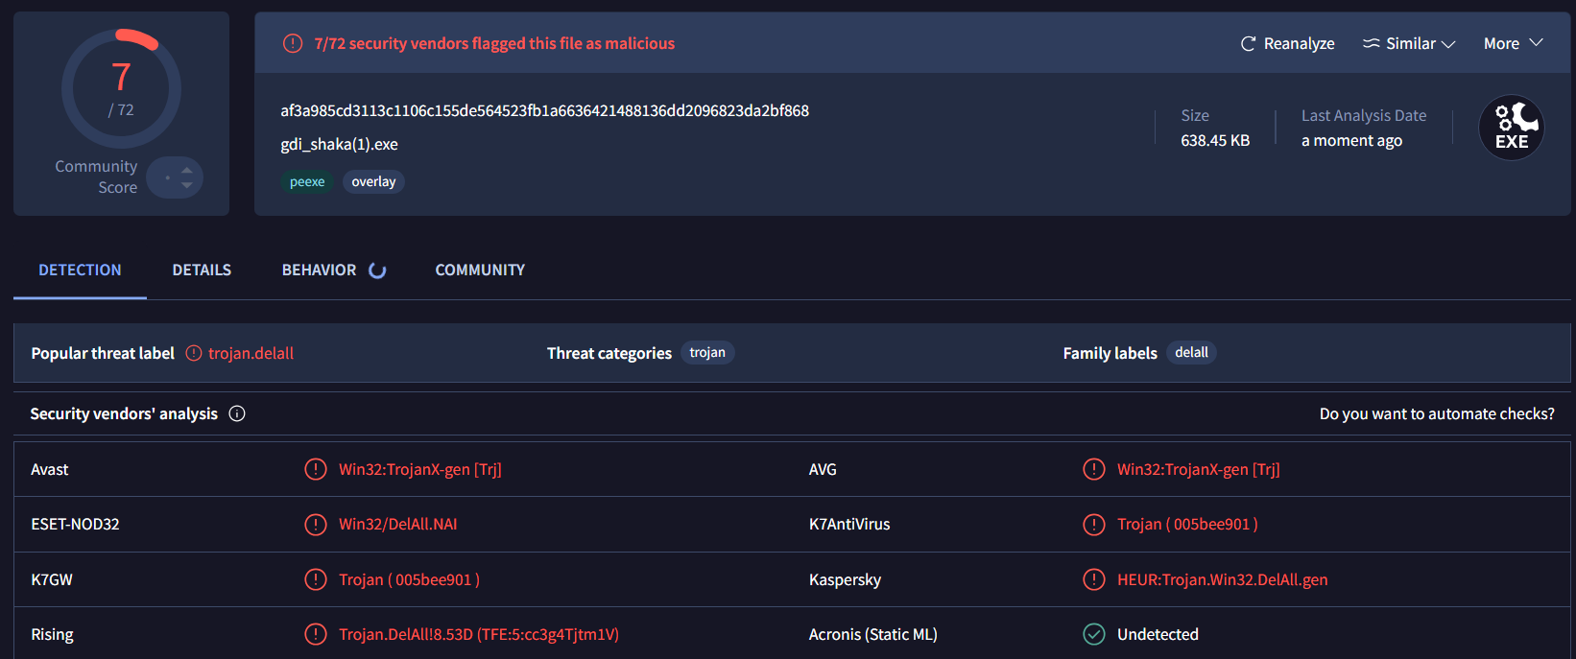Click the warning icon in the malicious banner
Image resolution: width=1576 pixels, height=659 pixels.
point(293,43)
